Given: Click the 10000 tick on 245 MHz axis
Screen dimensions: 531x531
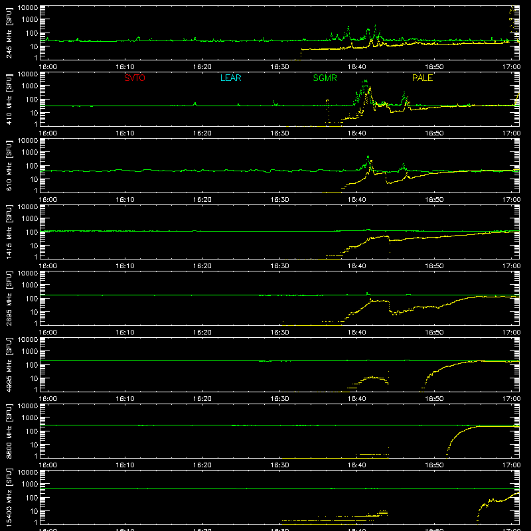Looking at the screenshot, I should point(28,8).
